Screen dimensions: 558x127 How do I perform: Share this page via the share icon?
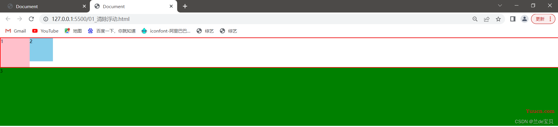coord(486,19)
